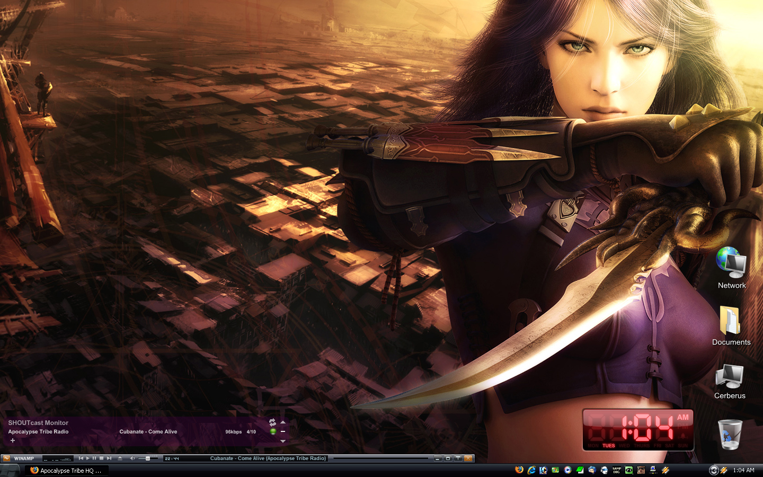Image resolution: width=763 pixels, height=477 pixels.
Task: Open the Cerberus computer icon
Action: point(730,381)
